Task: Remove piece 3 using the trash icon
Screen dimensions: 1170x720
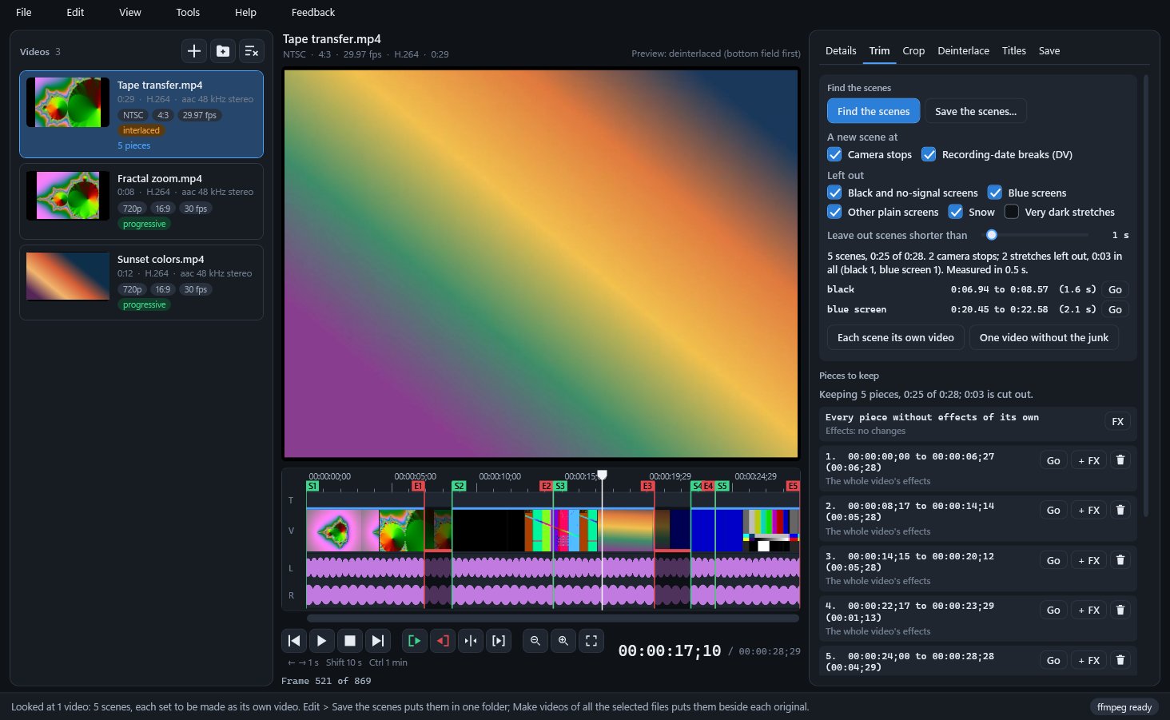Action: (x=1120, y=560)
